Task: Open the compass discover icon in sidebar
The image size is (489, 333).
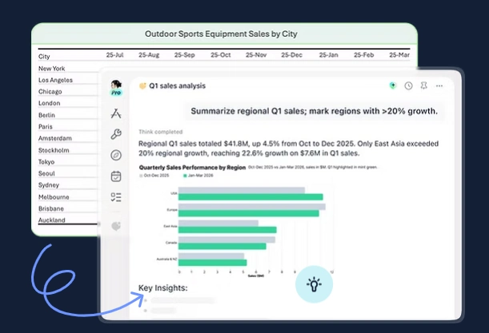Action: click(x=116, y=155)
